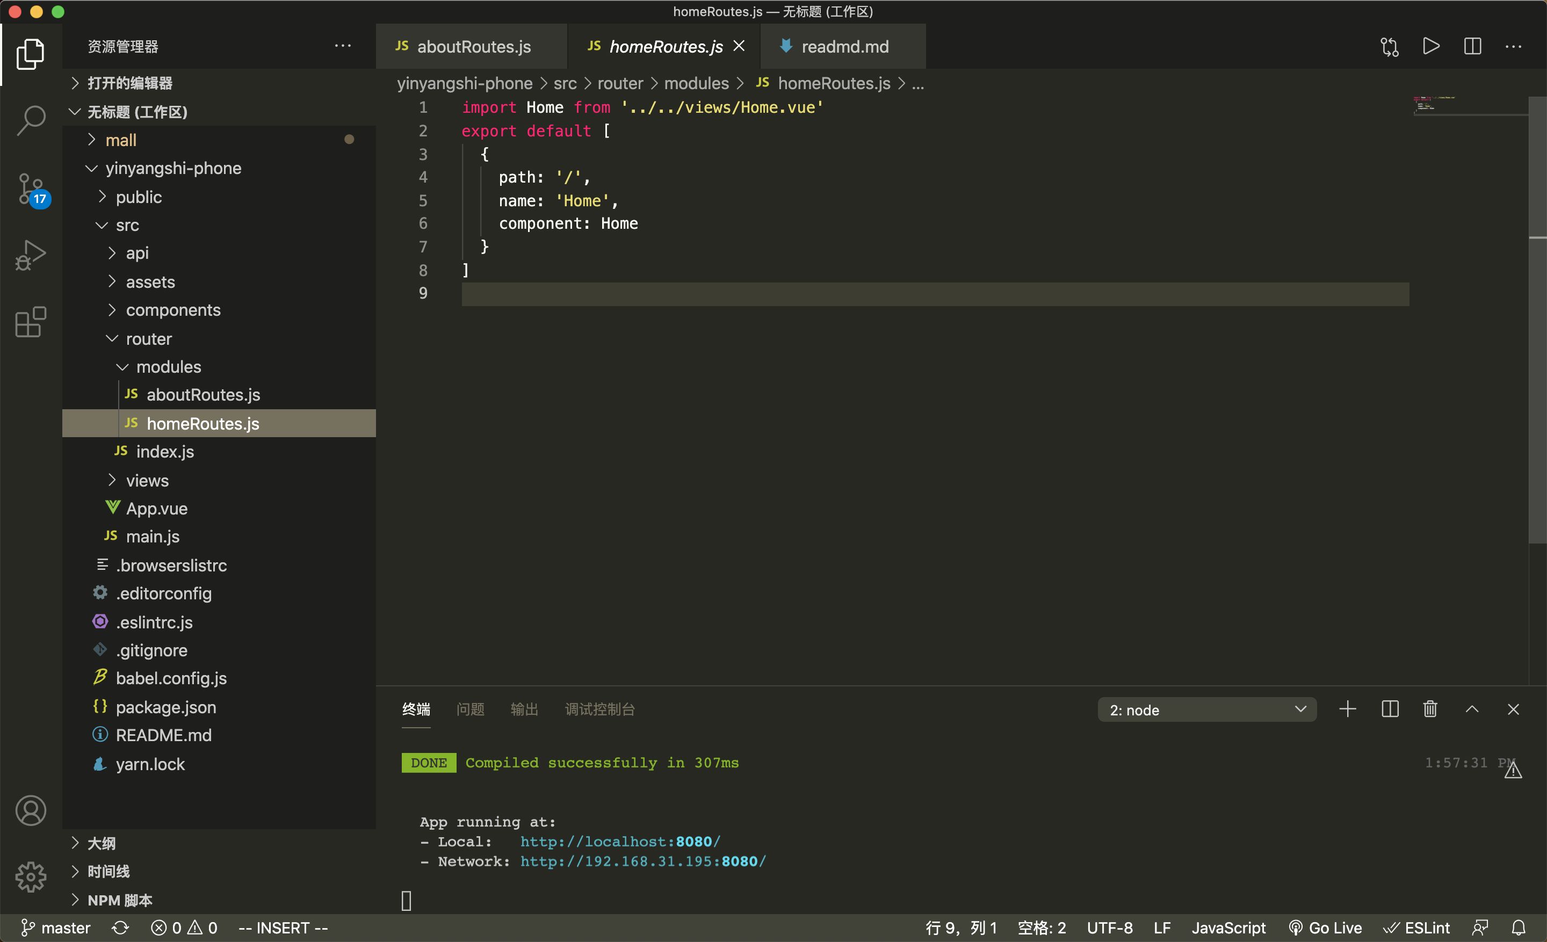Select the 终端 terminal tab
Image resolution: width=1547 pixels, height=942 pixels.
416,709
